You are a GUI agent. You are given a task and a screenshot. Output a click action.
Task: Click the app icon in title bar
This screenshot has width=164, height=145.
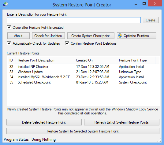click(x=6, y=5)
